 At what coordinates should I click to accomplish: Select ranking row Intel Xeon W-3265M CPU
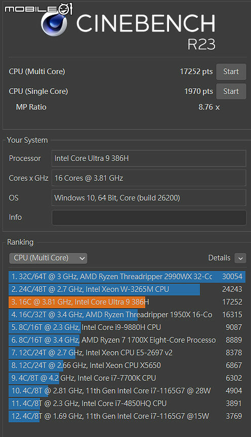(x=127, y=289)
